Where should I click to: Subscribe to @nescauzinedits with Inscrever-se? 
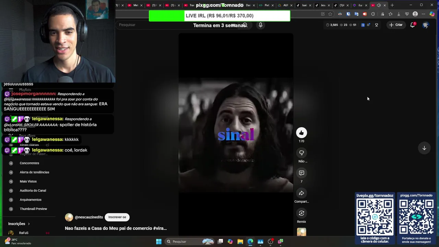[117, 217]
